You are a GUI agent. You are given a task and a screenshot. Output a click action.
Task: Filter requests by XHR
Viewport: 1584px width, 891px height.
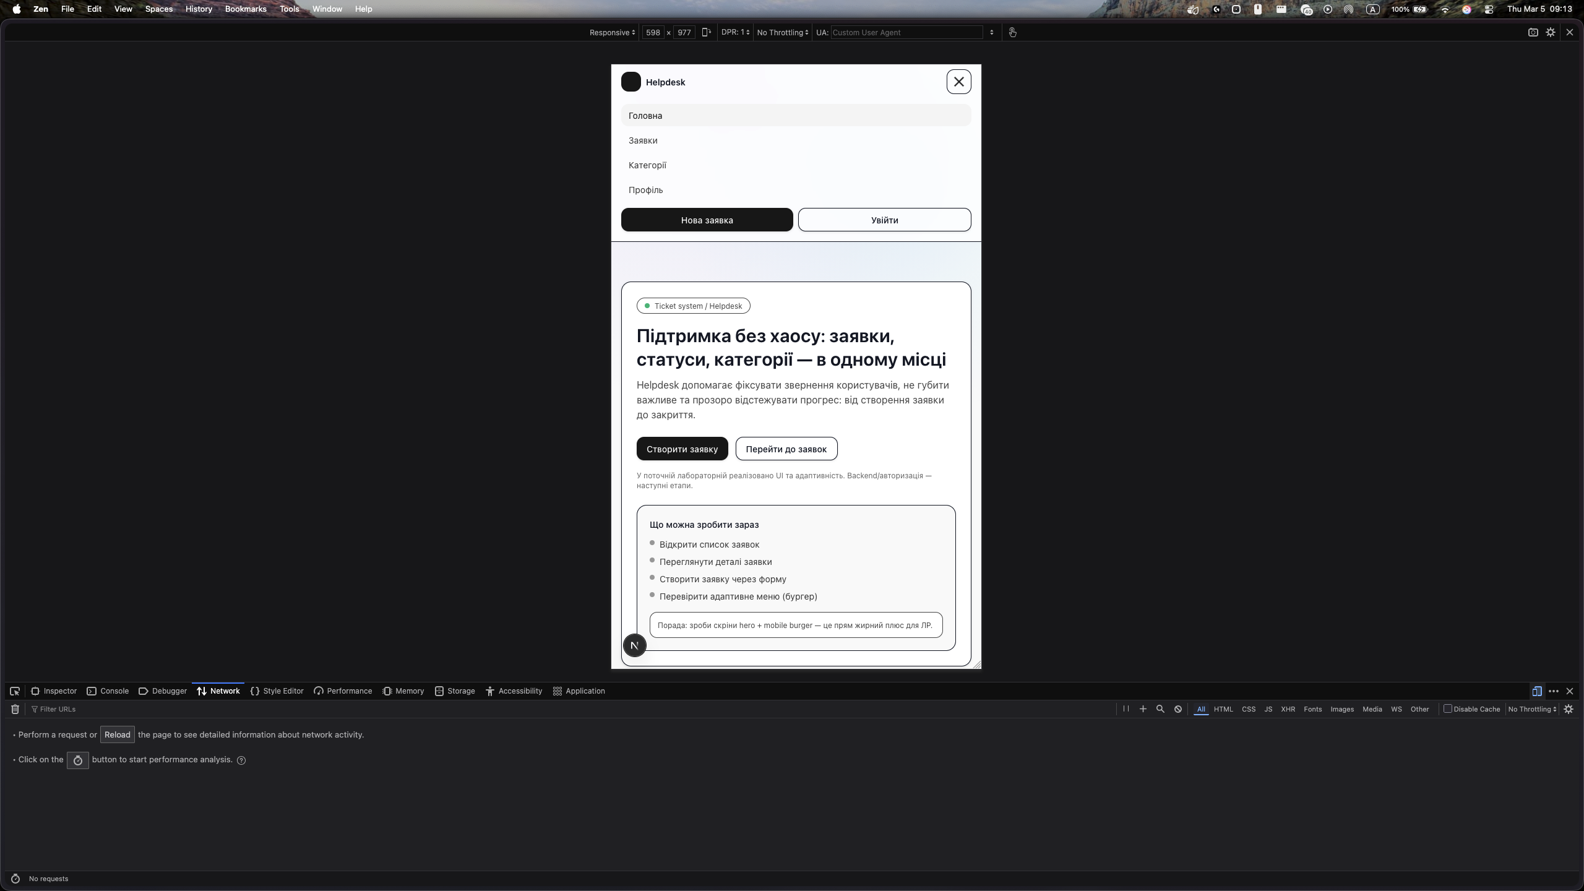coord(1288,709)
